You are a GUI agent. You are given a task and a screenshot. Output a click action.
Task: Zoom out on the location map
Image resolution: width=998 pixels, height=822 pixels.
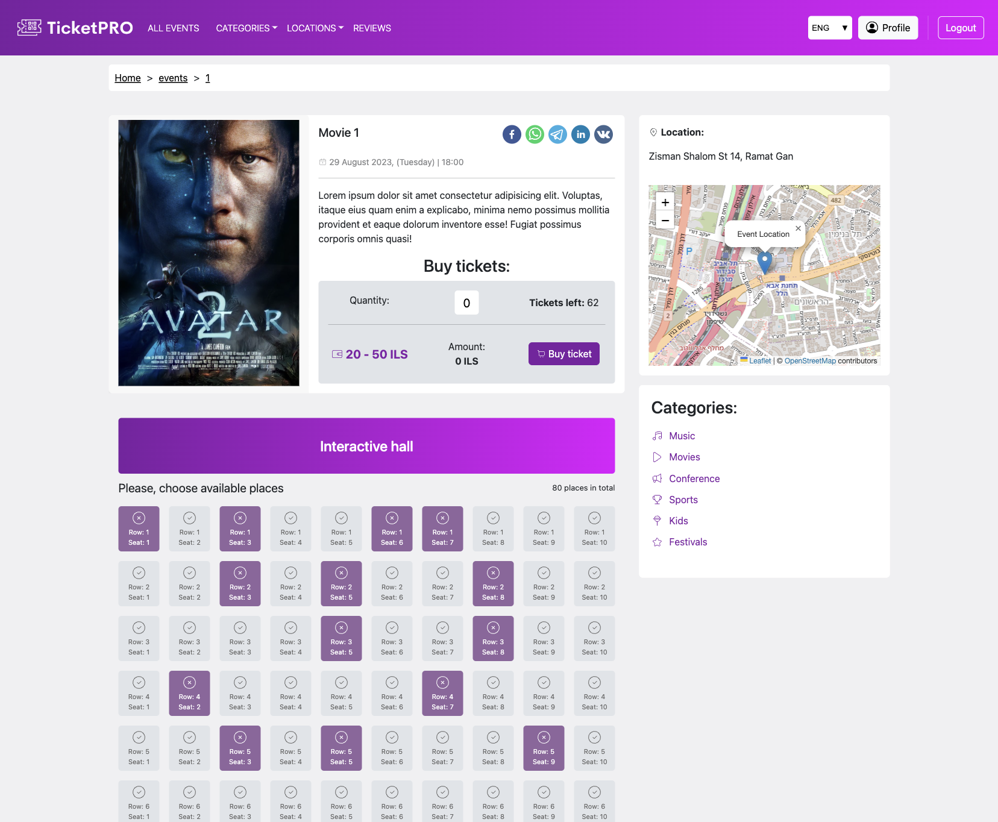pyautogui.click(x=665, y=221)
